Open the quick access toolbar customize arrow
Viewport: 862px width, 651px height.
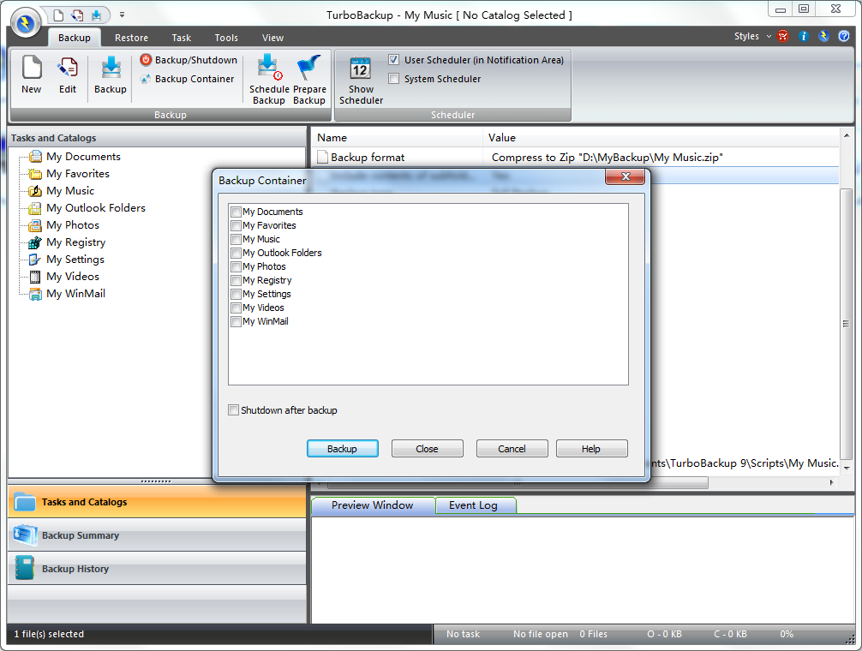tap(122, 15)
